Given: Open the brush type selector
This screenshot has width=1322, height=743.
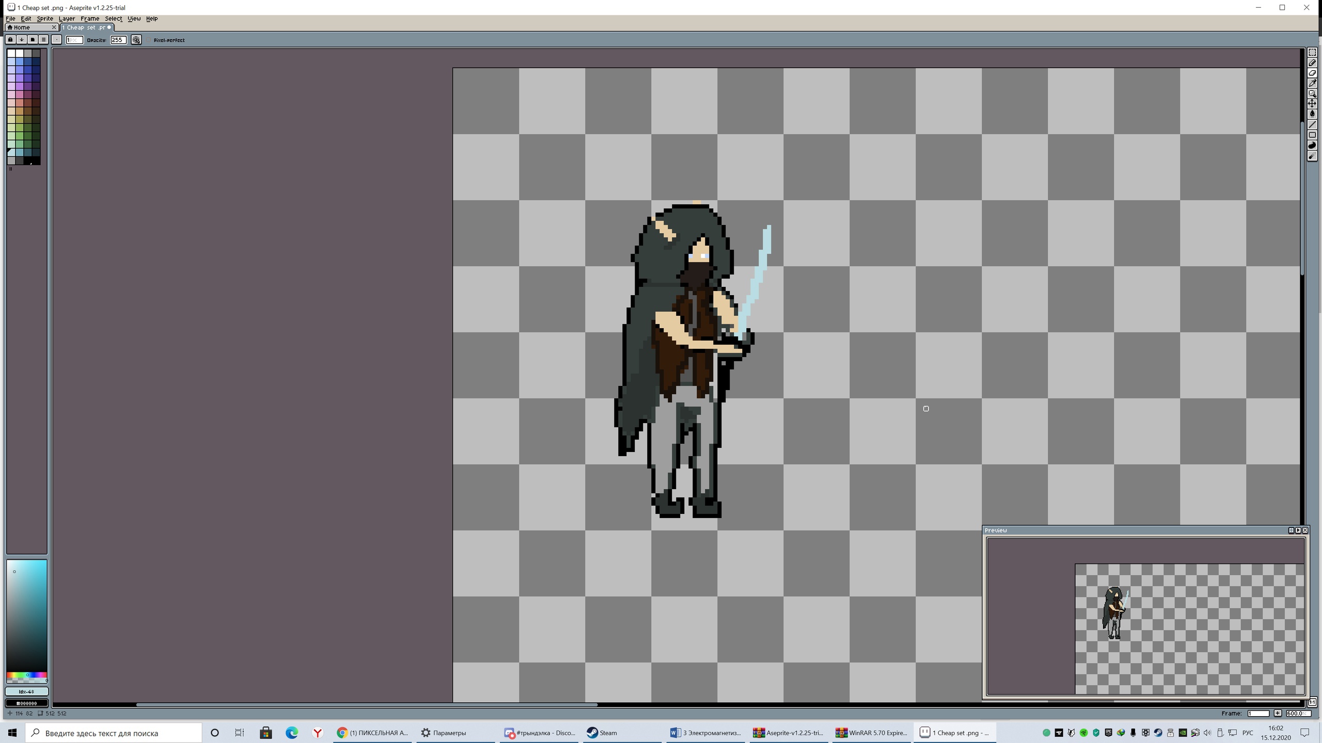Looking at the screenshot, I should tap(57, 40).
